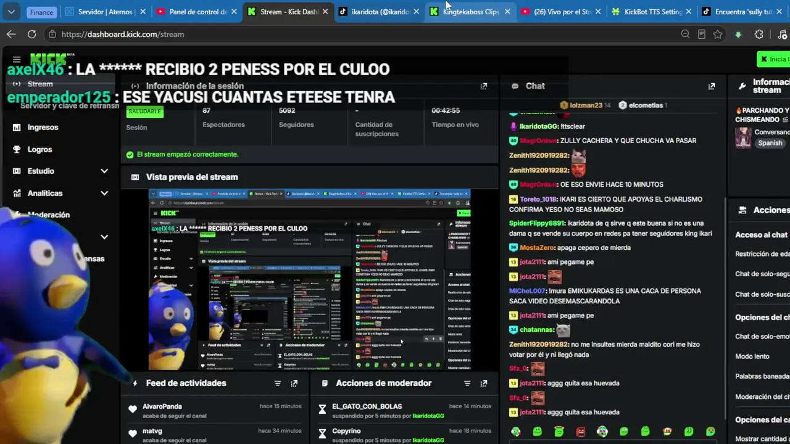Click the elcometias top gifter badge

point(642,105)
